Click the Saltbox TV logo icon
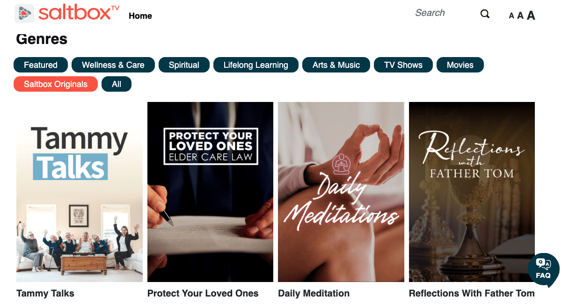This screenshot has height=304, width=562. click(x=24, y=14)
